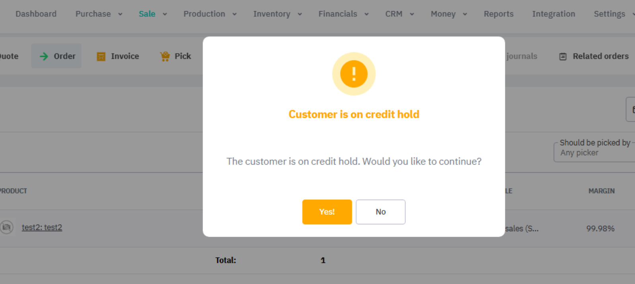Click the orange warning exclamation icon
This screenshot has width=635, height=284.
tap(354, 74)
